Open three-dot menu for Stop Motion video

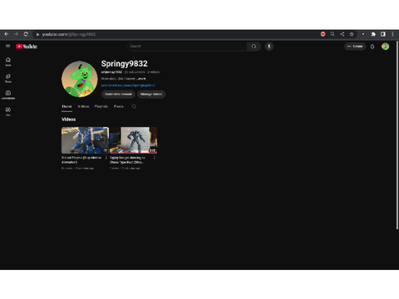106,158
